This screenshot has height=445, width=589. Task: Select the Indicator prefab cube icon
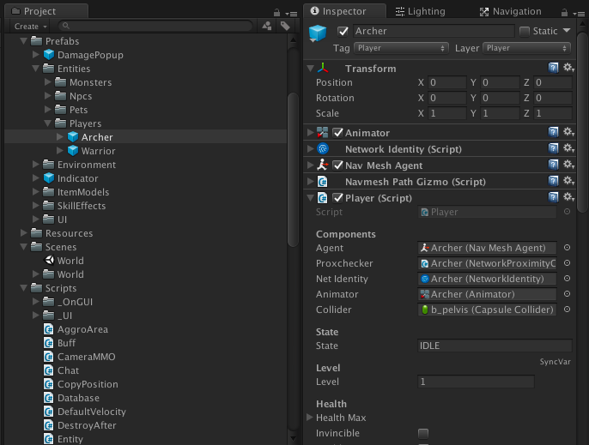pos(49,178)
